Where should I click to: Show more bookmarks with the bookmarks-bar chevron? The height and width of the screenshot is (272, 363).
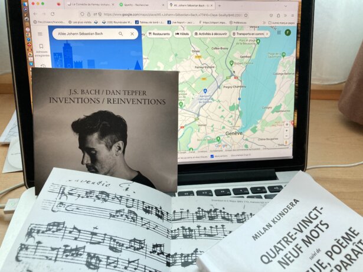tap(264, 22)
